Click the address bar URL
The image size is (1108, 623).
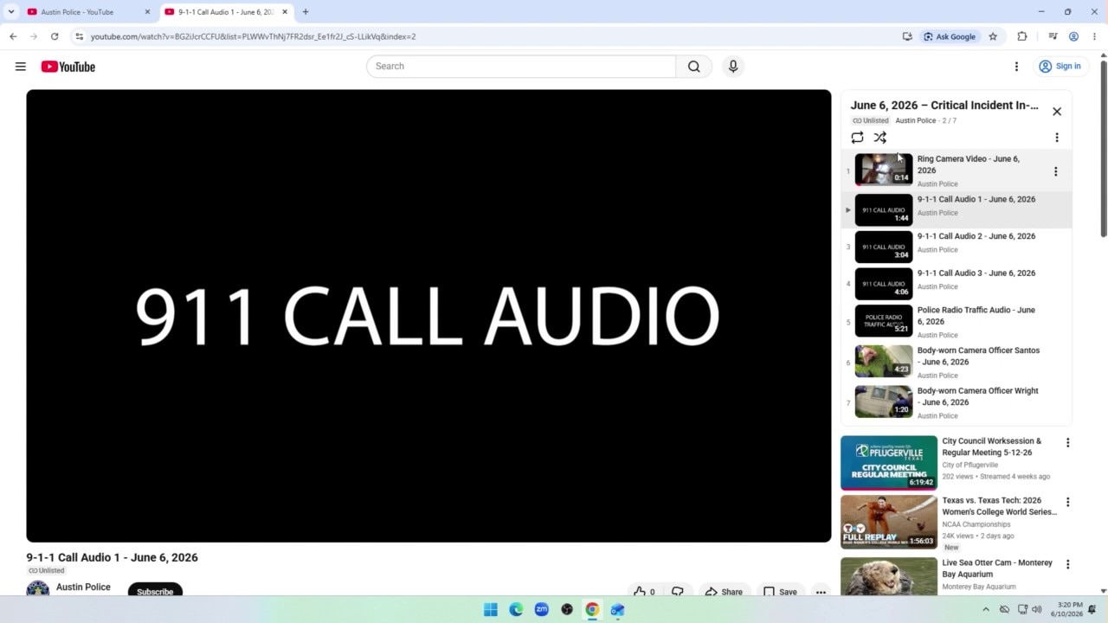click(253, 36)
